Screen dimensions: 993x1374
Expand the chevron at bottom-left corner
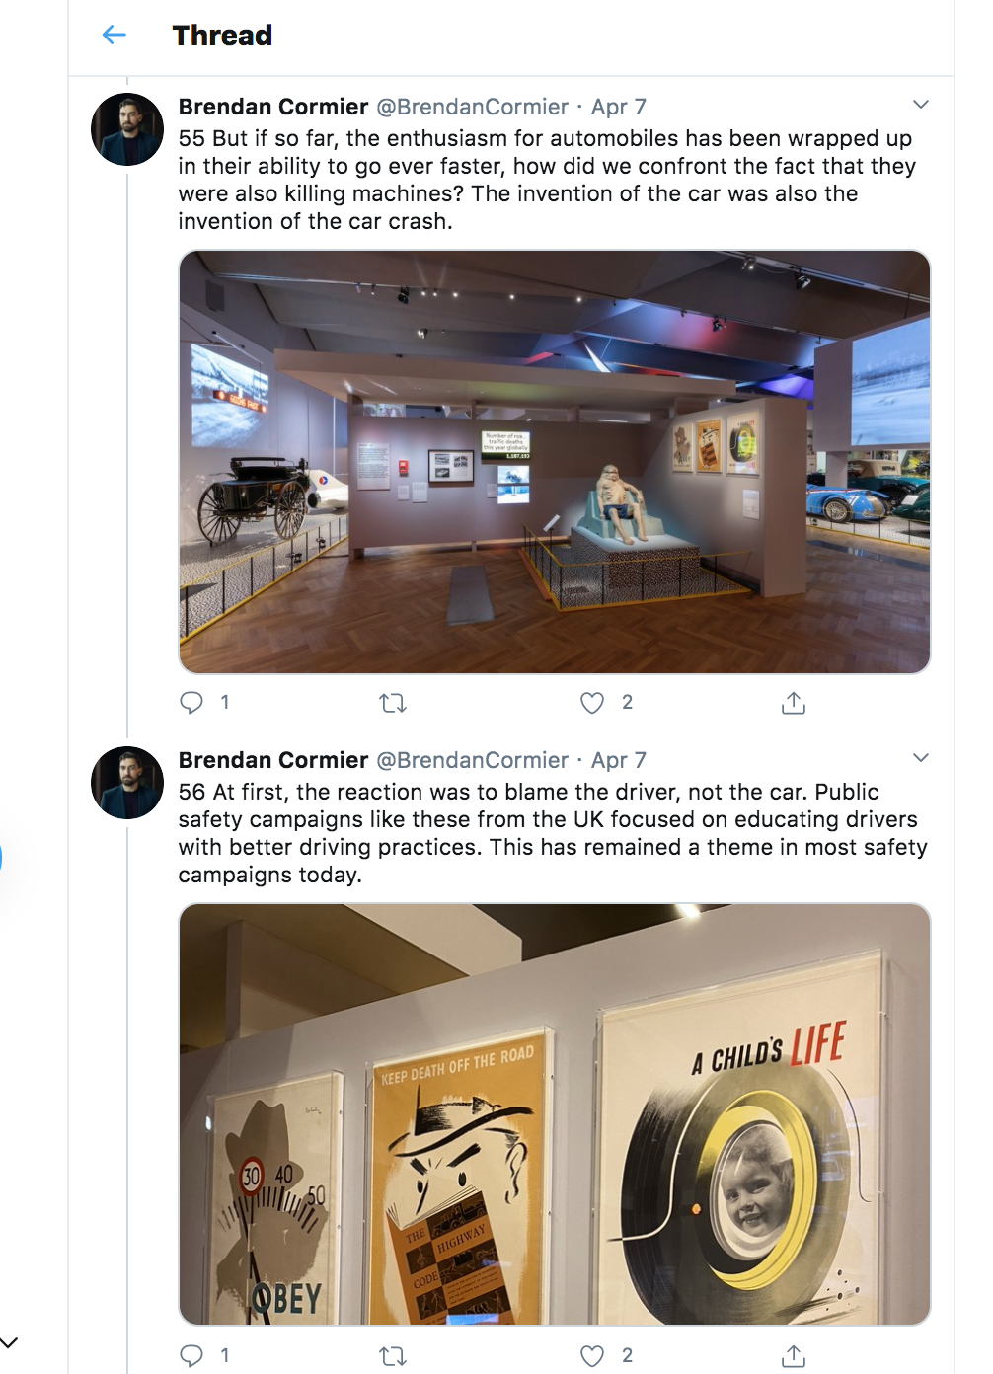point(10,1342)
